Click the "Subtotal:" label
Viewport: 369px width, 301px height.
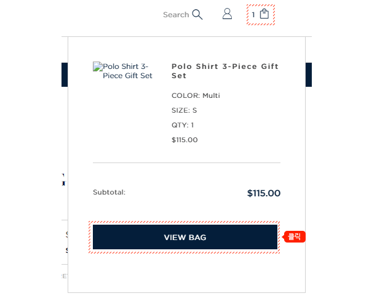(109, 192)
